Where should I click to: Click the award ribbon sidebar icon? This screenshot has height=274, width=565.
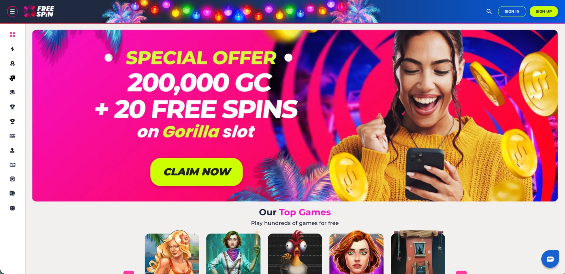(12, 63)
